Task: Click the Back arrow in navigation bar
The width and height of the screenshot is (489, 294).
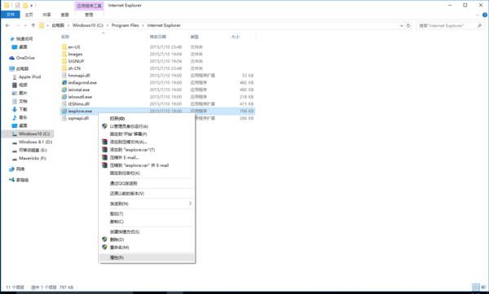Action: (x=7, y=25)
